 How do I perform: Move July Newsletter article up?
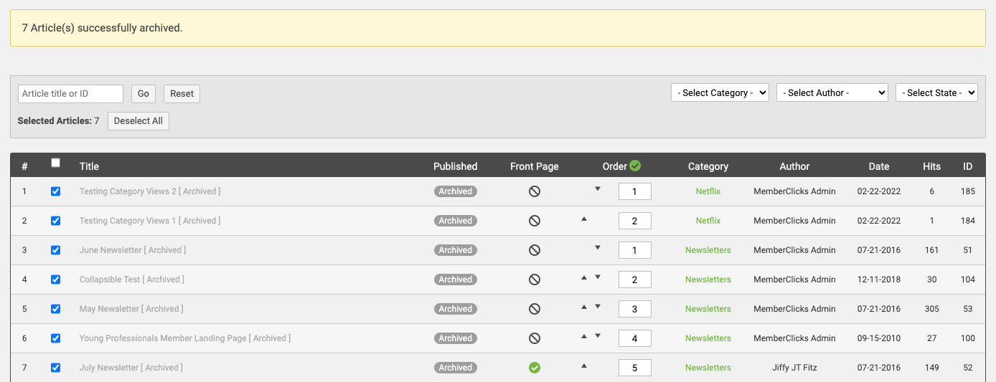coord(584,366)
